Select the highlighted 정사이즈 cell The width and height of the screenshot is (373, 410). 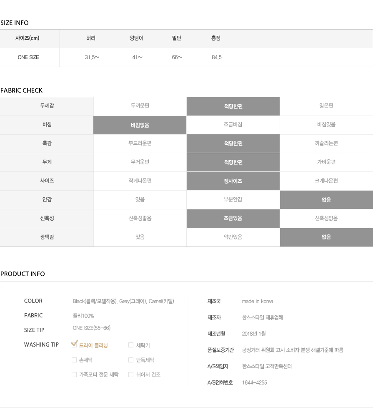pyautogui.click(x=233, y=181)
